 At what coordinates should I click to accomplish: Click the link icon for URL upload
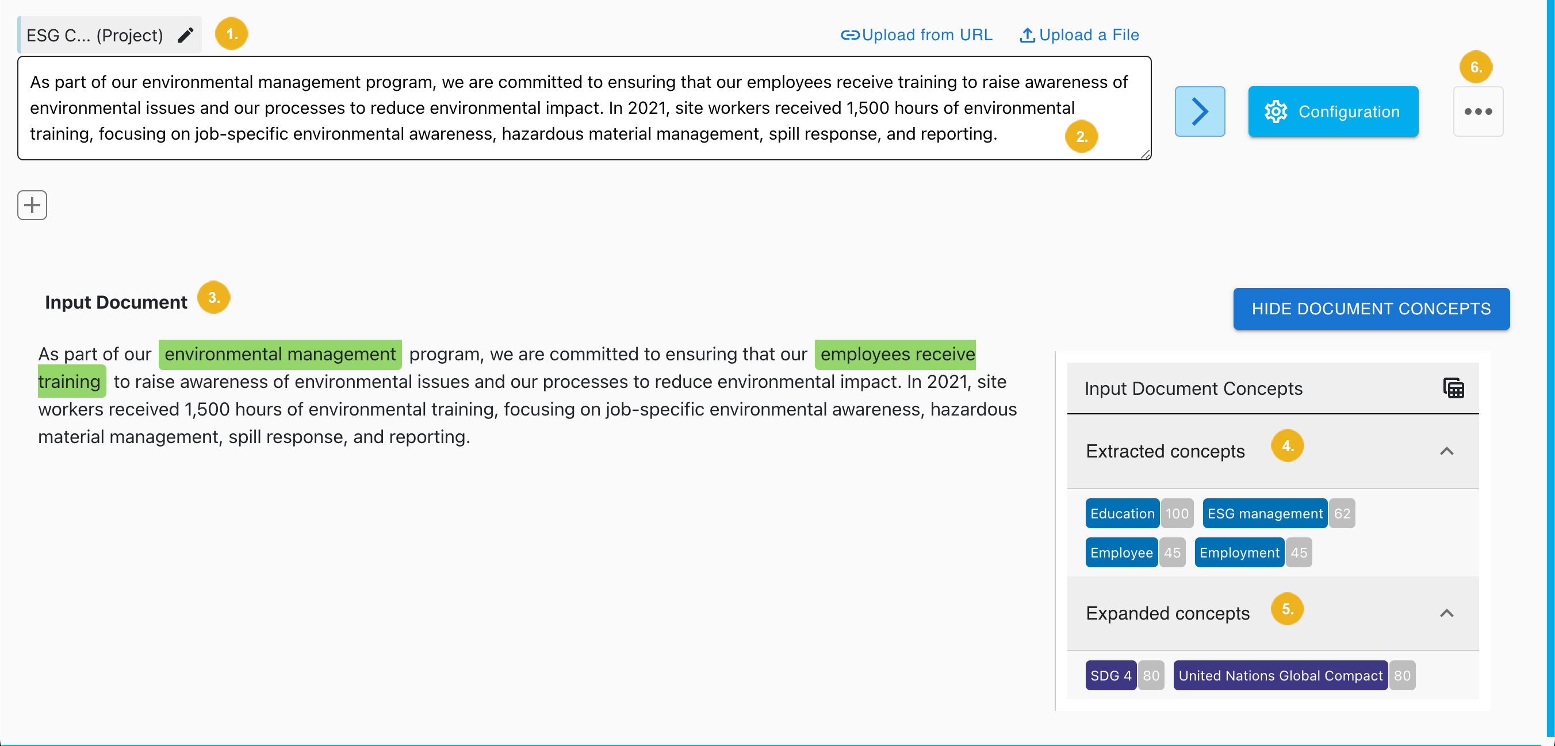tap(849, 35)
